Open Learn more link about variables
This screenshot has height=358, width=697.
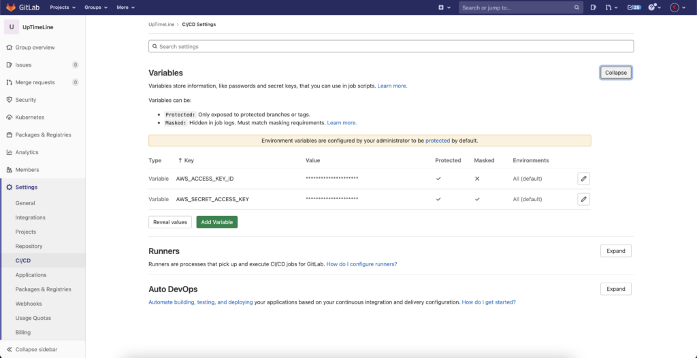(x=392, y=86)
